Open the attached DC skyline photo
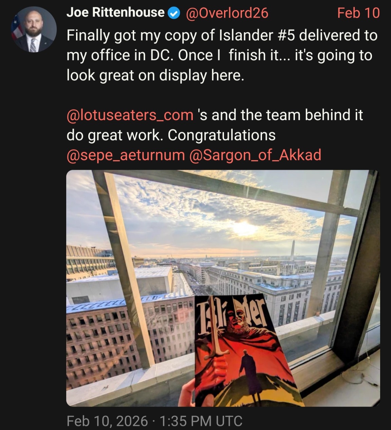391x430 pixels. (223, 288)
